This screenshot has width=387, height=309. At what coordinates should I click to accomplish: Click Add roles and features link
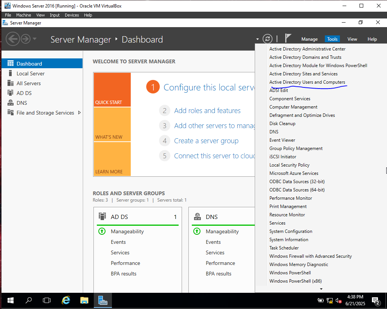point(207,110)
